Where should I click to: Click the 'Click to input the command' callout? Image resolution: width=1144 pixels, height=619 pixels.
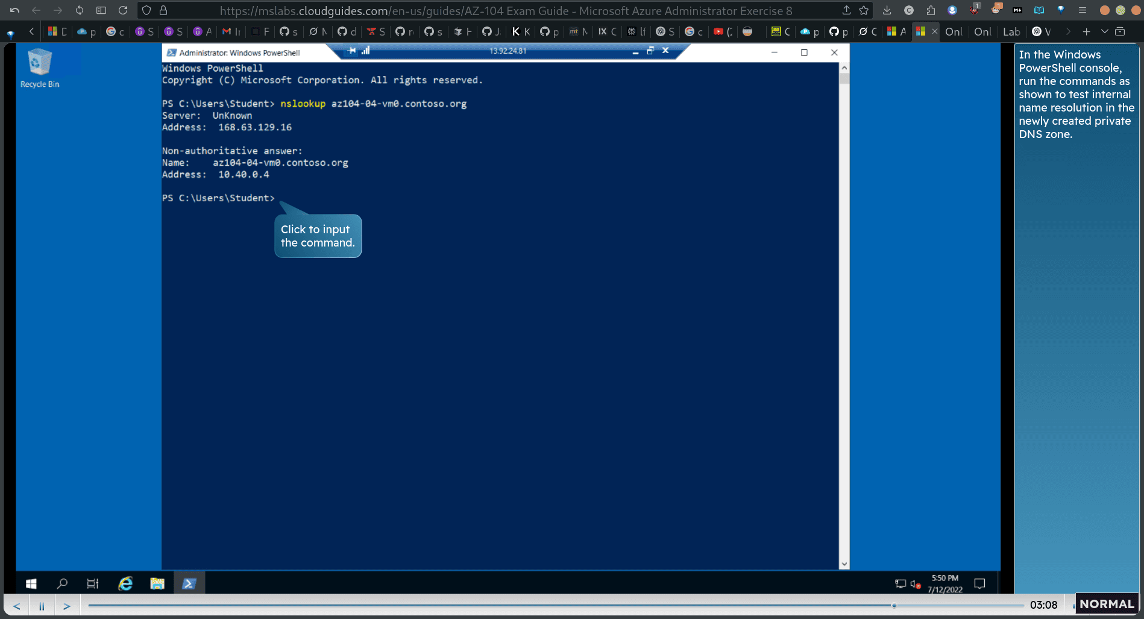318,236
